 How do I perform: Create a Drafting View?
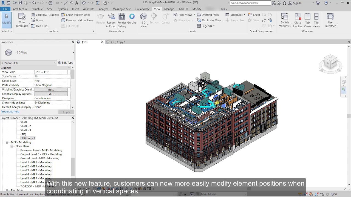pos(208,15)
